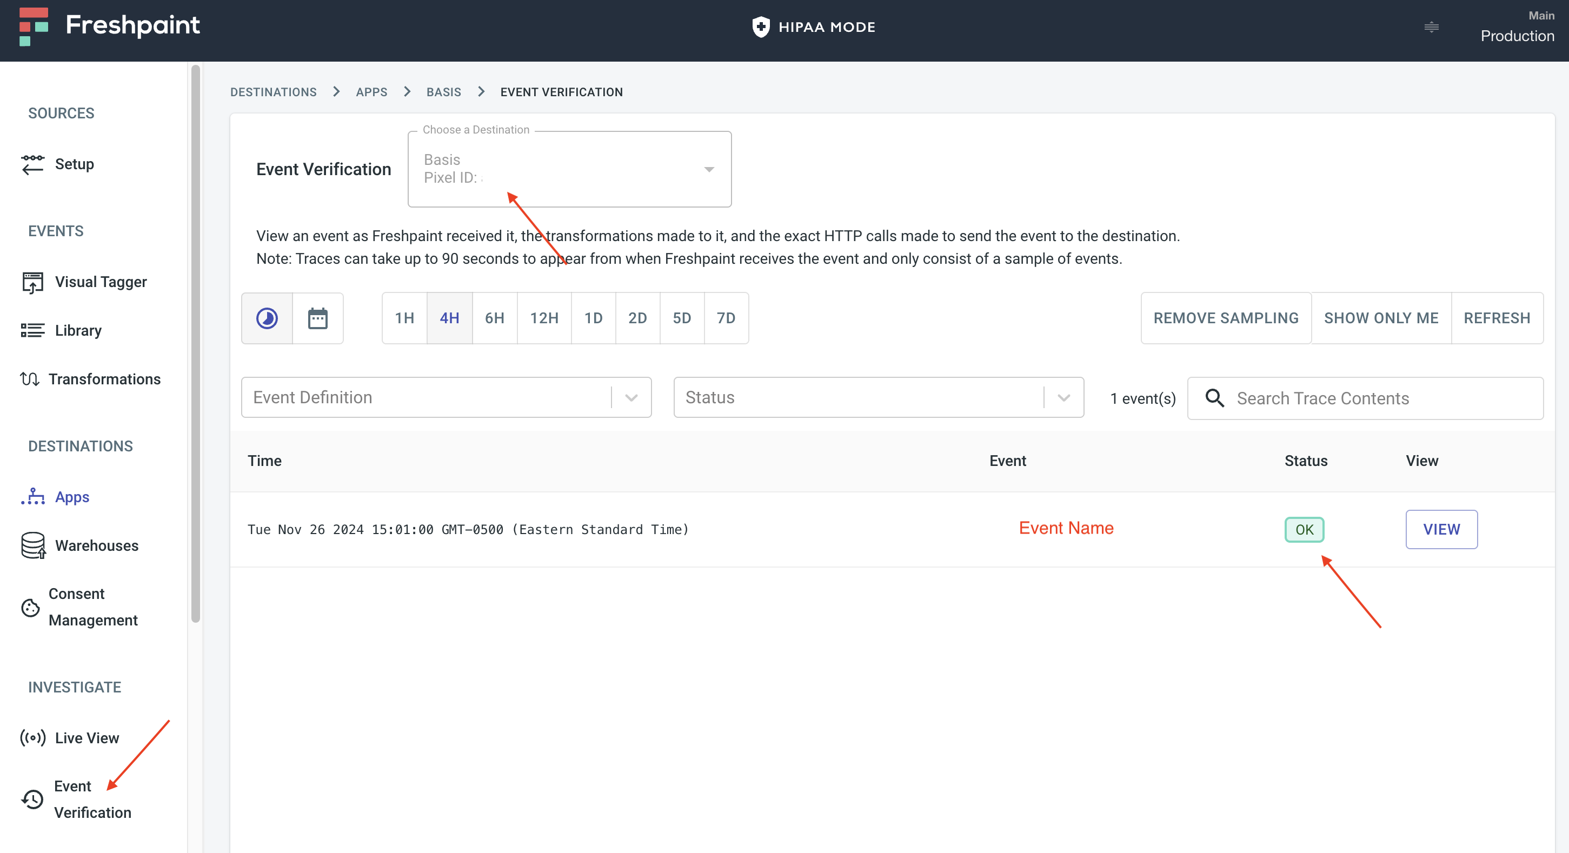Go to Basis breadcrumb link
This screenshot has height=853, width=1569.
(x=443, y=92)
